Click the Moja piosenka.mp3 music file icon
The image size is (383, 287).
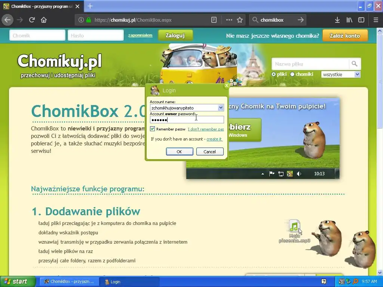[294, 226]
